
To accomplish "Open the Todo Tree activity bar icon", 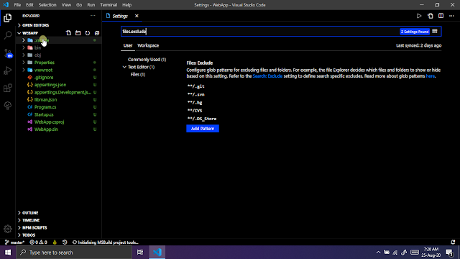I will 8,106.
